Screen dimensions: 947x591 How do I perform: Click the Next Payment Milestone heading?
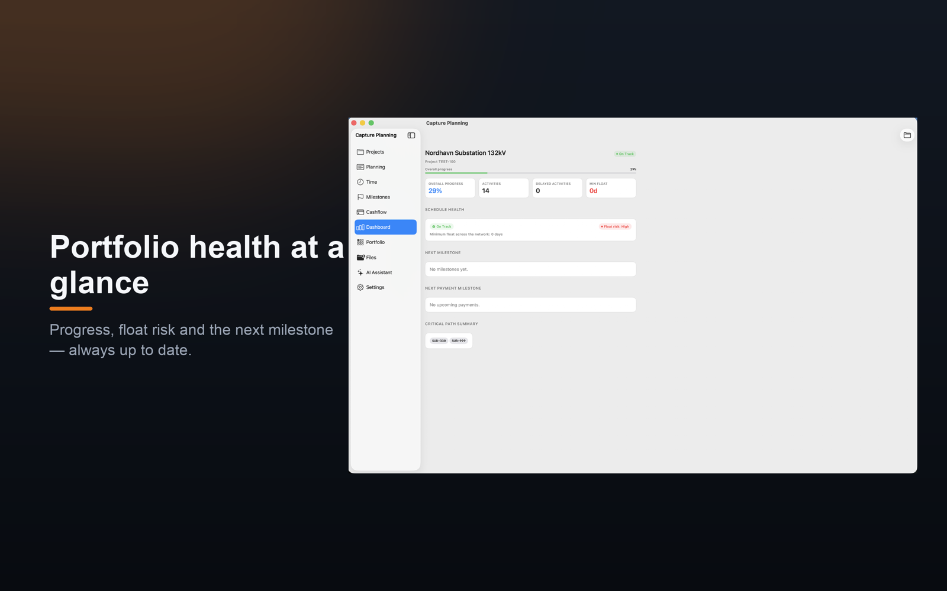point(453,288)
